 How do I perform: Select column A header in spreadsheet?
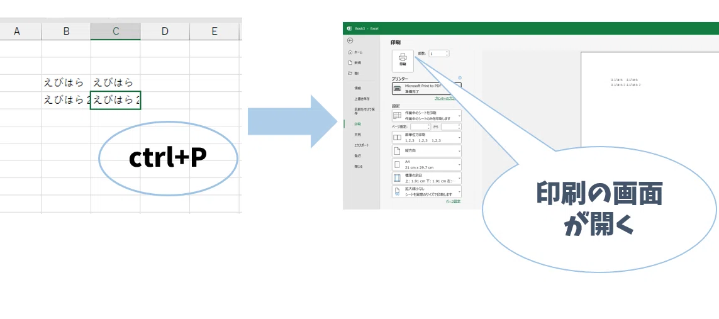[17, 31]
